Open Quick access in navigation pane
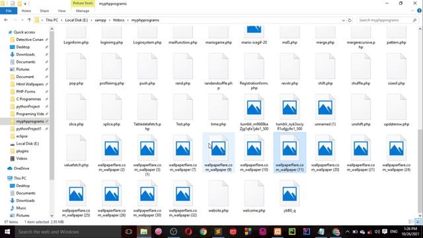Image resolution: width=423 pixels, height=238 pixels. [x=24, y=32]
